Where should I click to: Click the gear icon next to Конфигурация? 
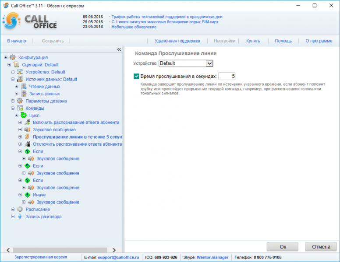coord(13,57)
